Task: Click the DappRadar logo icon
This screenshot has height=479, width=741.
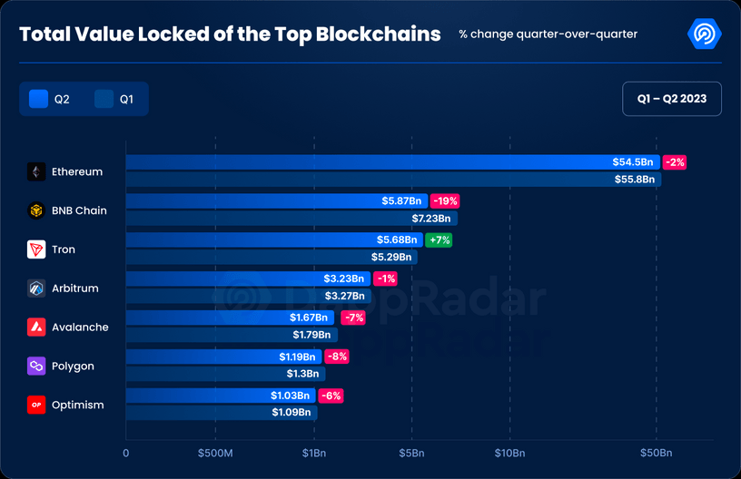Action: [704, 34]
